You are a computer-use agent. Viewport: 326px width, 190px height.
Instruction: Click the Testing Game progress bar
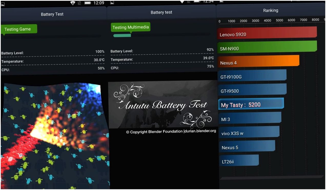pos(53,36)
